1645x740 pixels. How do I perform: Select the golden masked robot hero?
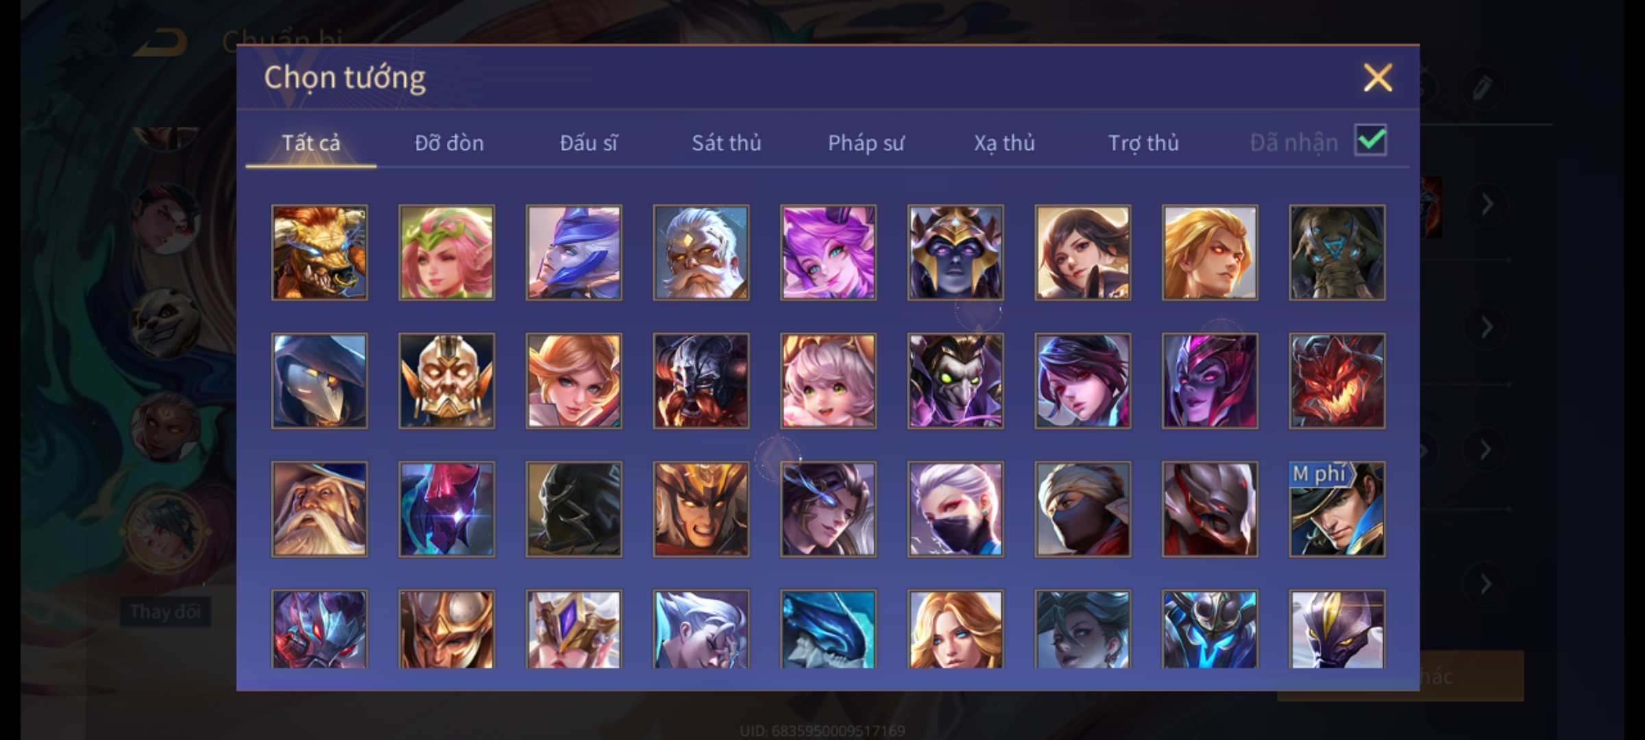coord(447,381)
